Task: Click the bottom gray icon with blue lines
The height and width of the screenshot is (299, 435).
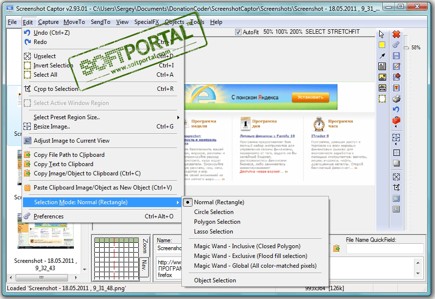Action: [396, 209]
